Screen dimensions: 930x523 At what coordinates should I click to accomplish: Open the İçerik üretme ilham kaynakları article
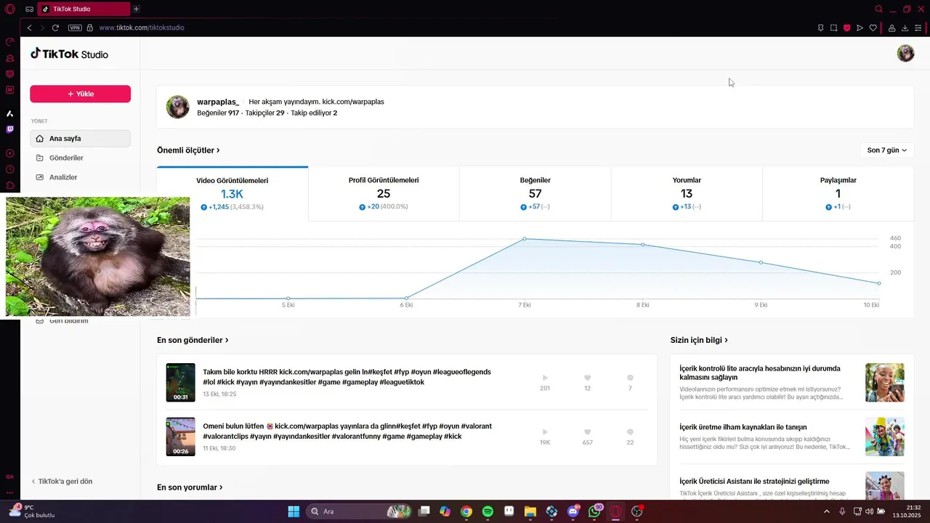[x=791, y=437]
